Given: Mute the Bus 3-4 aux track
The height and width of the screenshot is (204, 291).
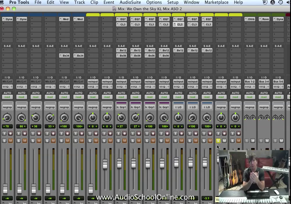Looking at the screenshot, I should click(267, 141).
